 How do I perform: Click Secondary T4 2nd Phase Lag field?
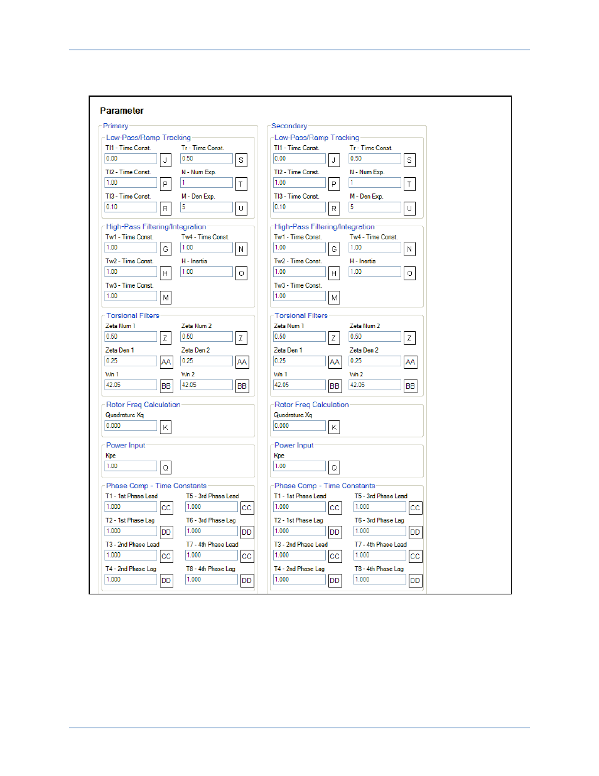point(299,580)
